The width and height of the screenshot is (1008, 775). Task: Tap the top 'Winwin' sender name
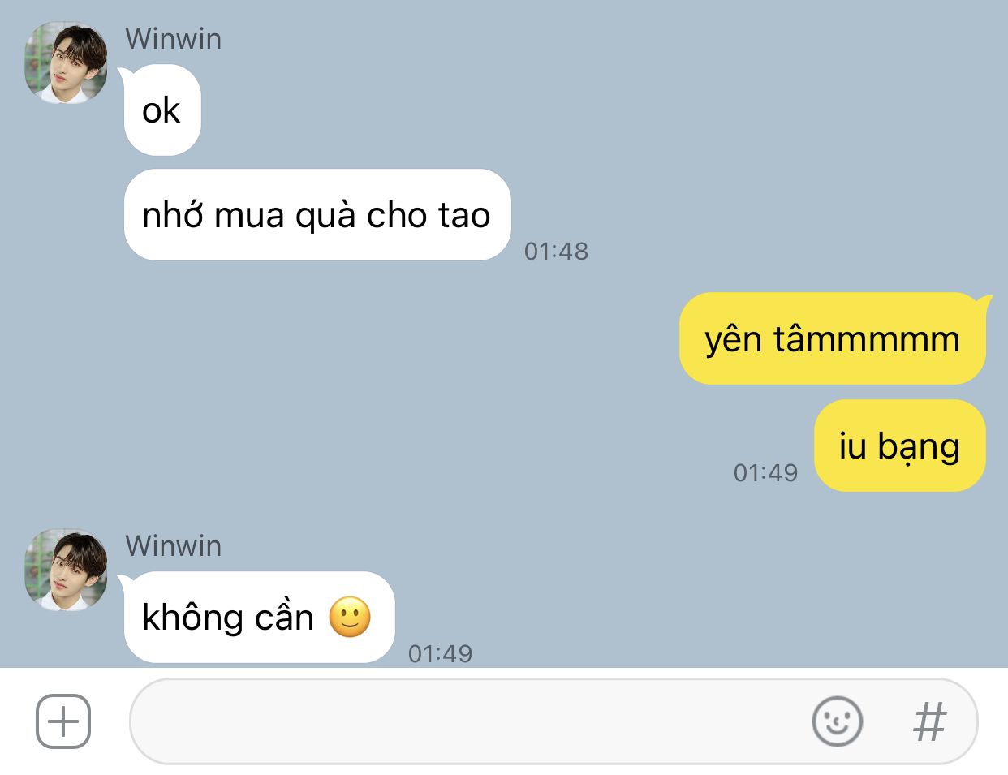pos(174,39)
